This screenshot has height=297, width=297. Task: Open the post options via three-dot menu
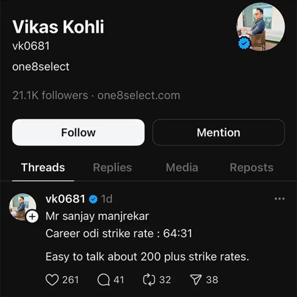click(x=279, y=199)
